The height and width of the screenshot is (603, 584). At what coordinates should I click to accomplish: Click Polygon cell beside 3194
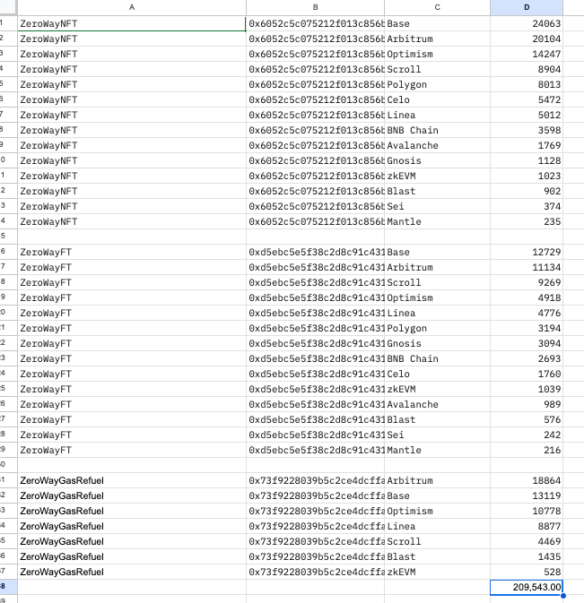[437, 329]
